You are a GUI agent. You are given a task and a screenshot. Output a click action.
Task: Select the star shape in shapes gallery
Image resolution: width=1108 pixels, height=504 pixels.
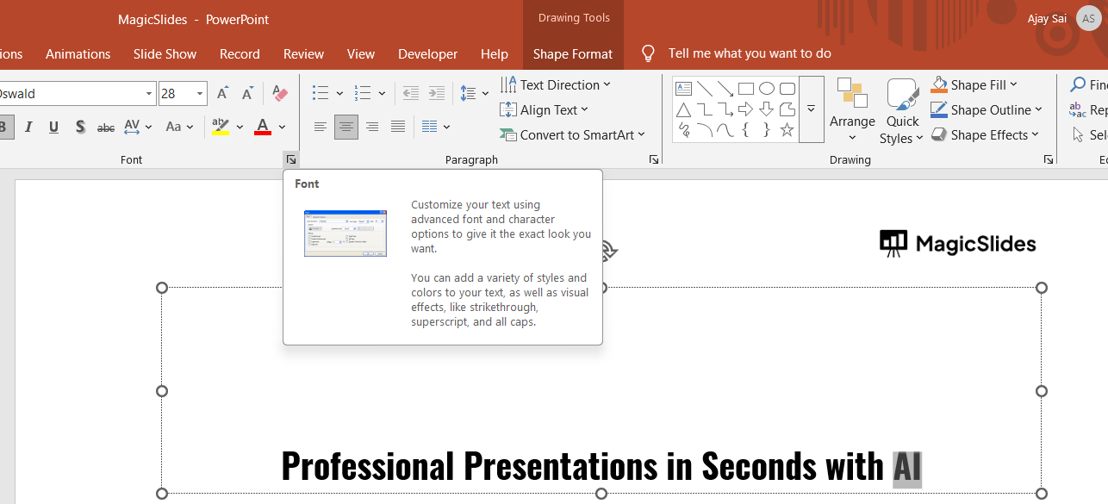click(787, 130)
